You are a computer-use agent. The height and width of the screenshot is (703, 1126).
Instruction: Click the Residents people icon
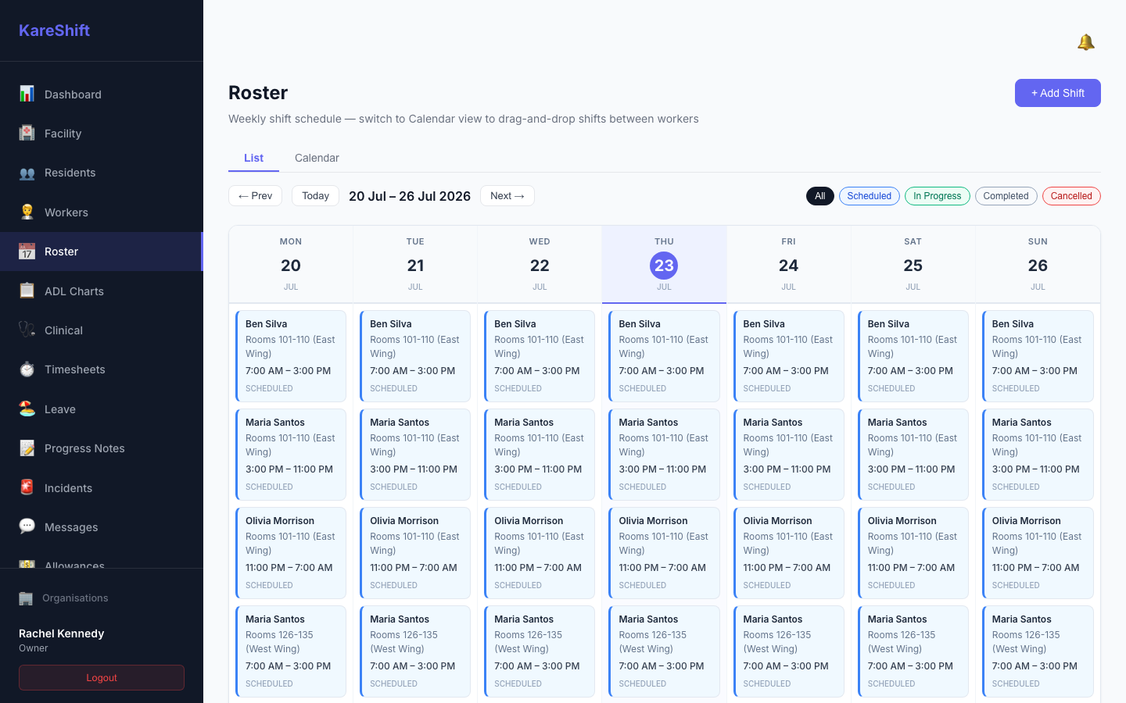point(27,173)
